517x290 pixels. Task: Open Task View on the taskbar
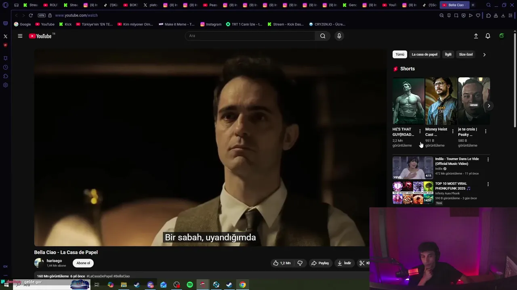tap(97, 285)
